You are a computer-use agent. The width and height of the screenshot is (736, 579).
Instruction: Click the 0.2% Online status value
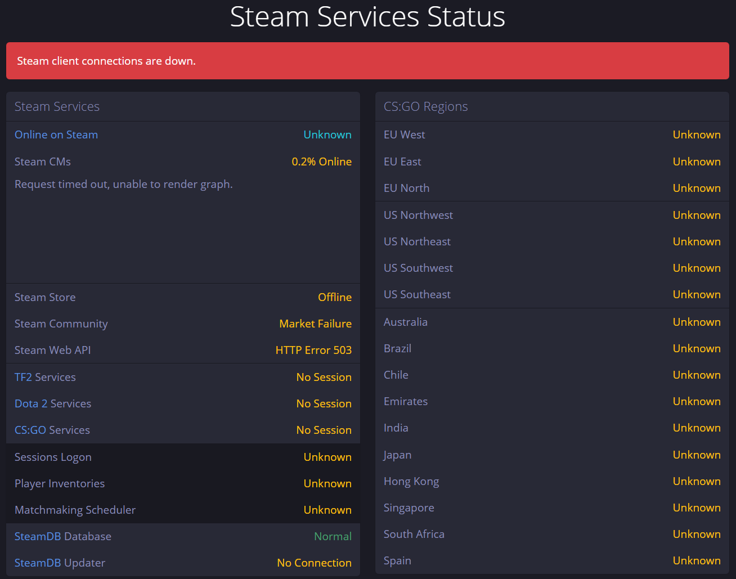coord(321,161)
